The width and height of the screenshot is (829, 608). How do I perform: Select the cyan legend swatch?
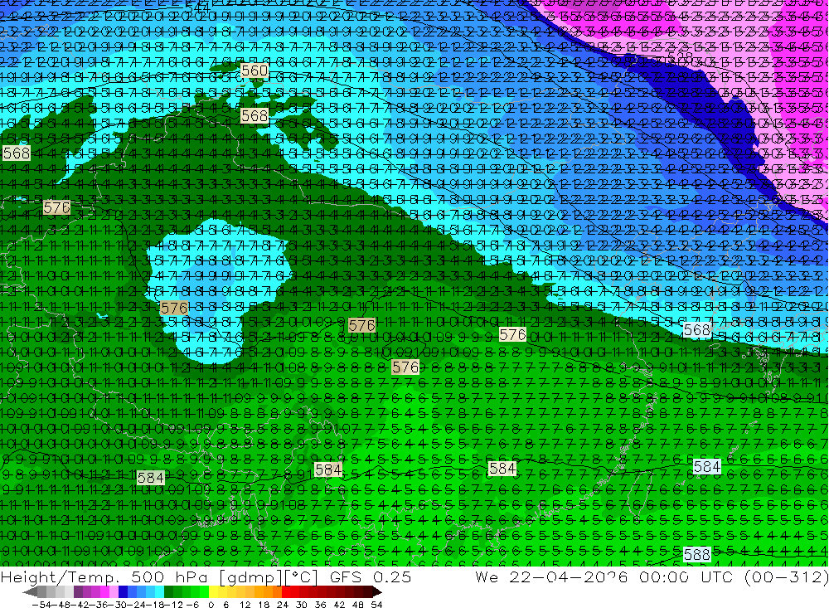159,592
